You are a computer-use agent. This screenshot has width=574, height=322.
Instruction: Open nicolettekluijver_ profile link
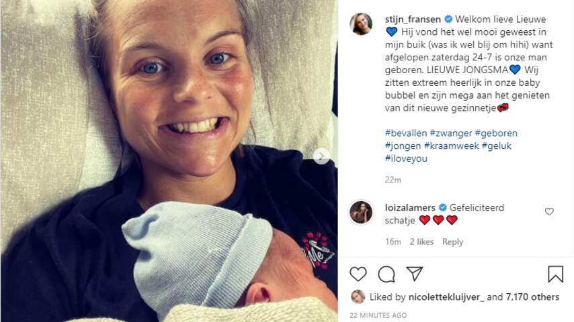(x=446, y=297)
